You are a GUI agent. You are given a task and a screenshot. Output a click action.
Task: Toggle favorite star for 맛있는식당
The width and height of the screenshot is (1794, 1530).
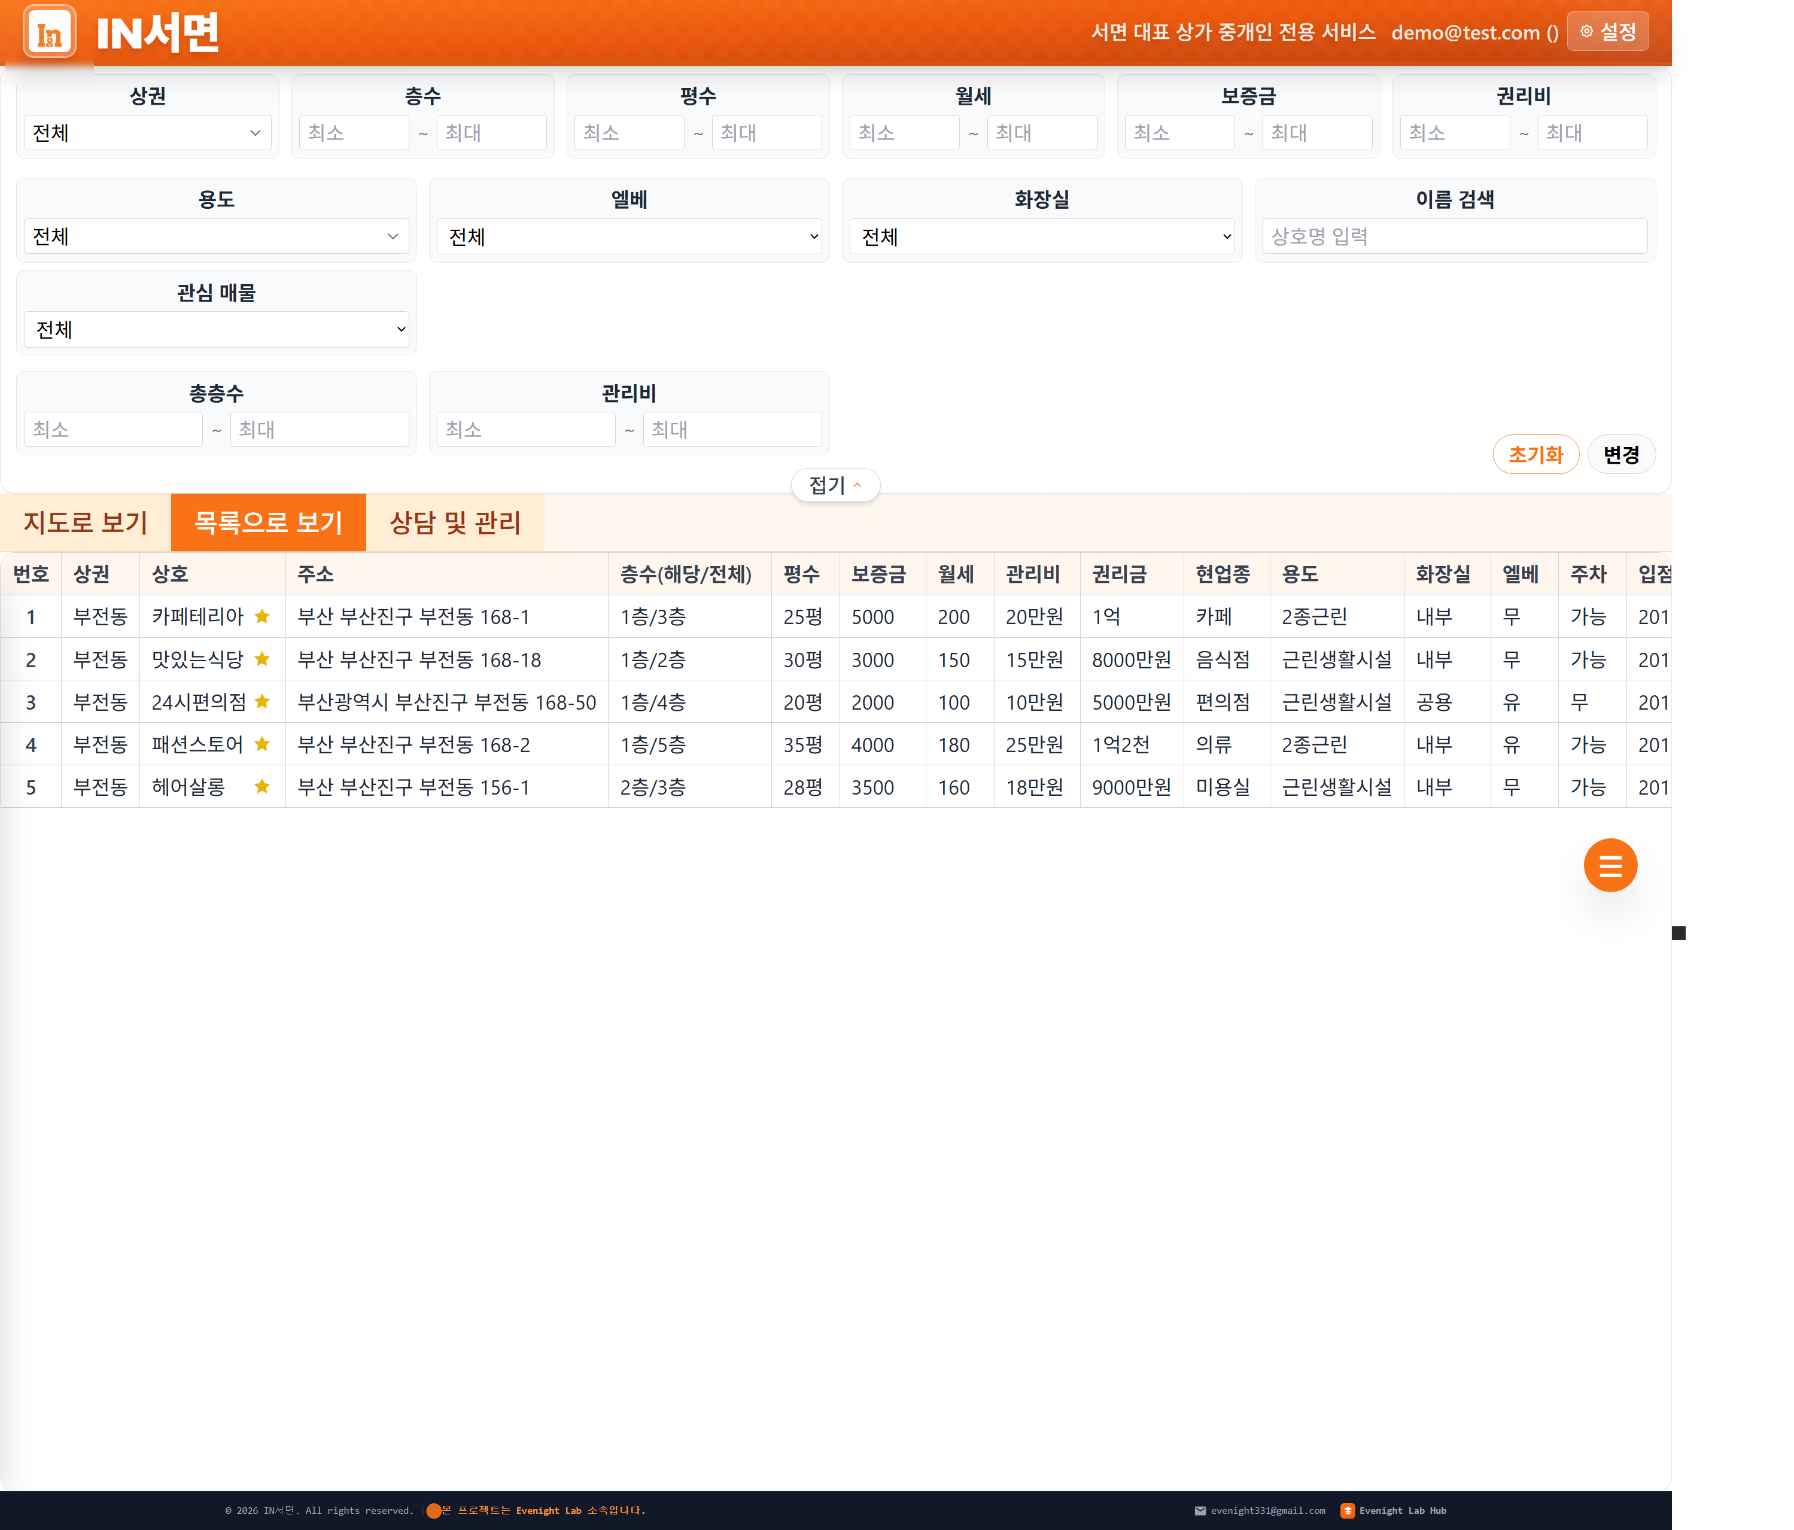click(262, 659)
